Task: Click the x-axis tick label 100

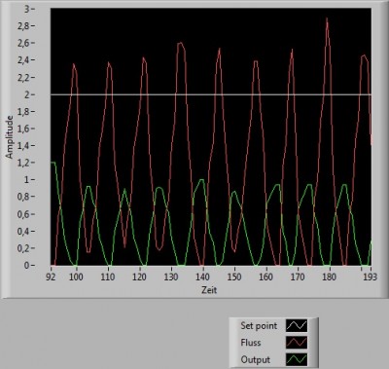Action: click(x=76, y=277)
